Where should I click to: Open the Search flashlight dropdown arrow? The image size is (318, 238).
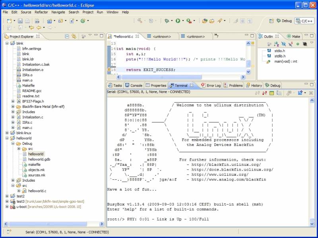tap(225, 21)
